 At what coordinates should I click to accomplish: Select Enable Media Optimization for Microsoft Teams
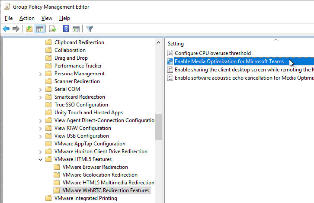pyautogui.click(x=229, y=61)
